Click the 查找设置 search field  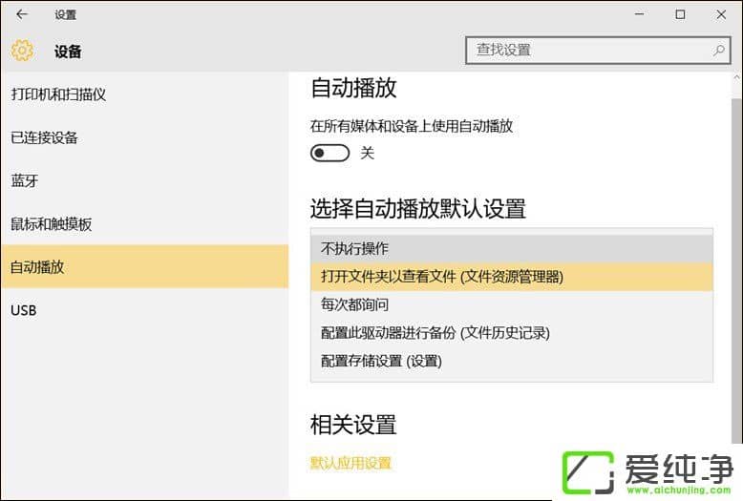587,50
